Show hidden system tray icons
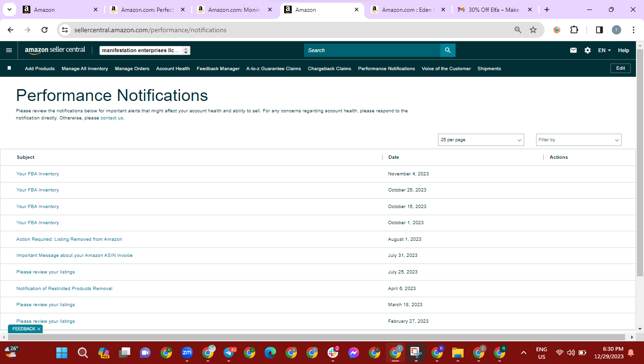This screenshot has height=364, width=644. (x=524, y=353)
